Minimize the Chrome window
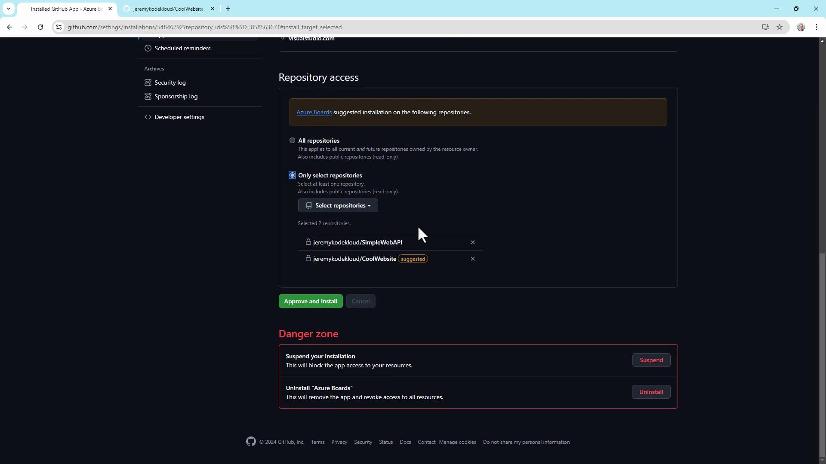This screenshot has height=464, width=826. pyautogui.click(x=776, y=9)
